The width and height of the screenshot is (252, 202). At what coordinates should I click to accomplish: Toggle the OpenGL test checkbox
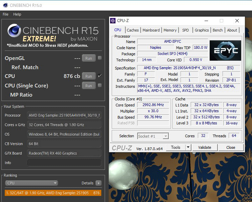point(100,58)
